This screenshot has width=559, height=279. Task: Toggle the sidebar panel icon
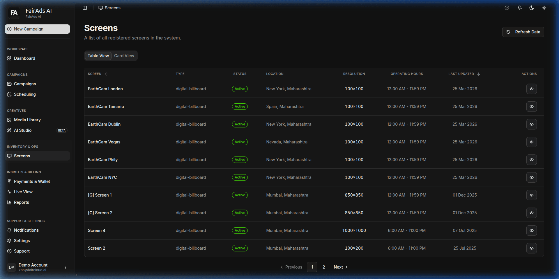85,8
